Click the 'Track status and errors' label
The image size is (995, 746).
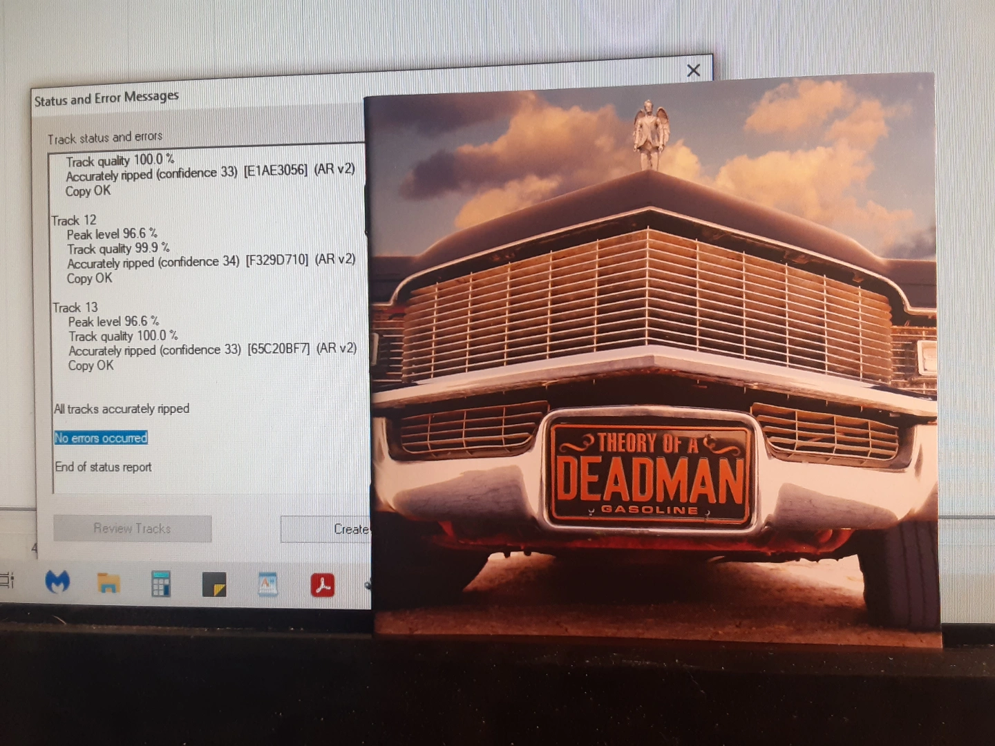[105, 137]
